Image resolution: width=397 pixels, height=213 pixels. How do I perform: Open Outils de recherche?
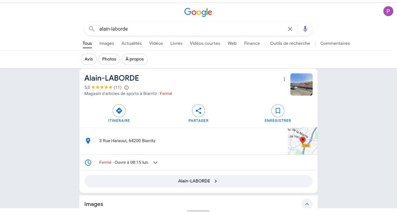[290, 43]
